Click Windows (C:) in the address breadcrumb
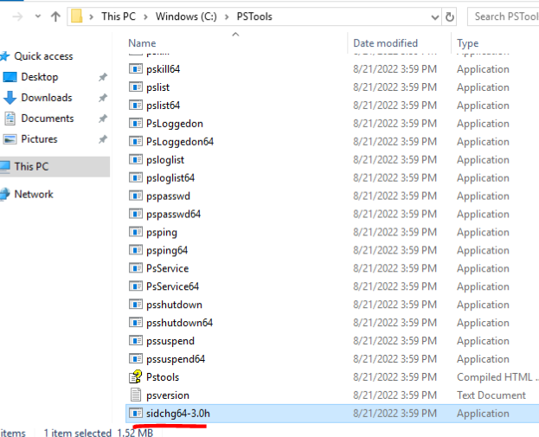Viewport: 539px width, 437px height. (x=186, y=16)
